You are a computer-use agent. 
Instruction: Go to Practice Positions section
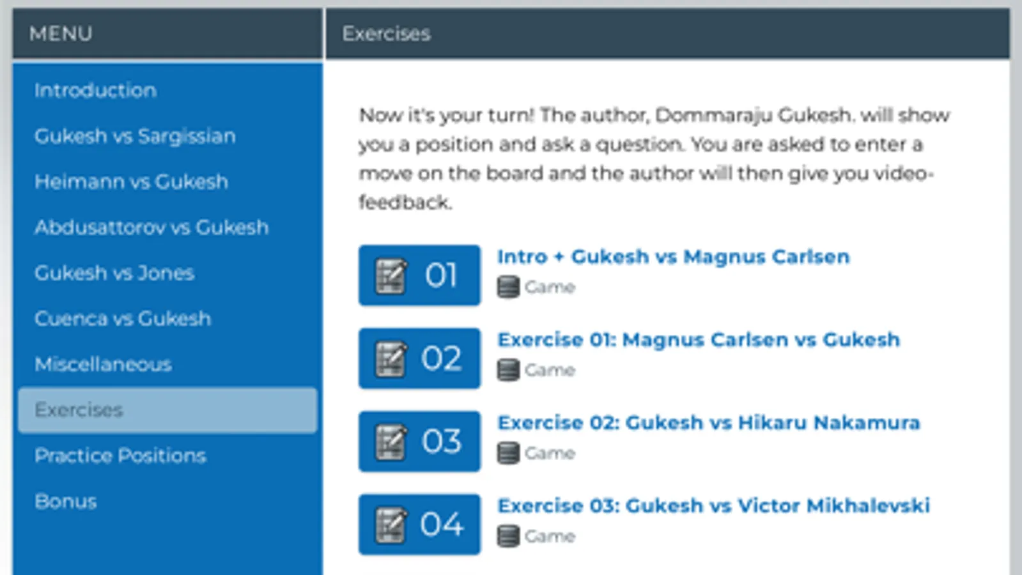(120, 456)
